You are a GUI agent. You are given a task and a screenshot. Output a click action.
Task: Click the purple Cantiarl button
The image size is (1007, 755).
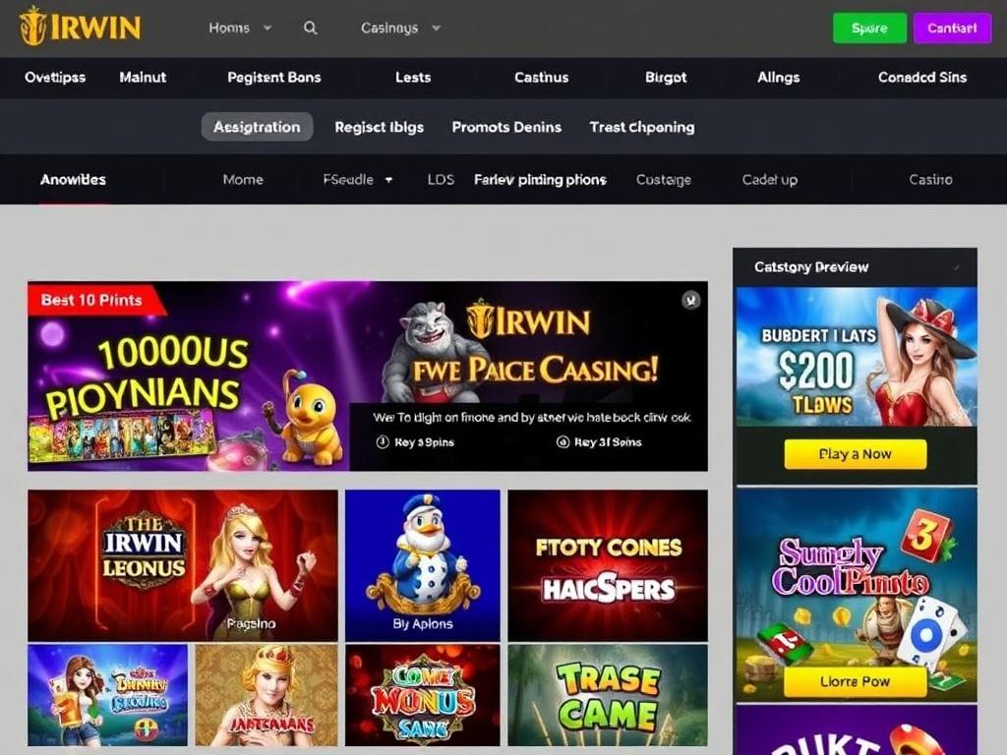coord(952,29)
